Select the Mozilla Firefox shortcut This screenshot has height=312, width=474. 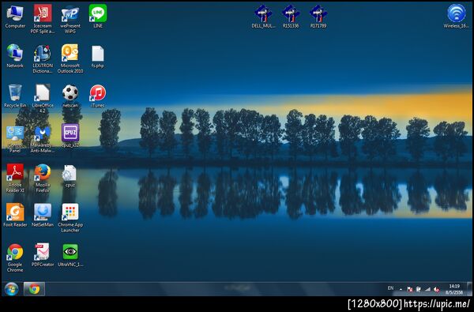pyautogui.click(x=43, y=179)
